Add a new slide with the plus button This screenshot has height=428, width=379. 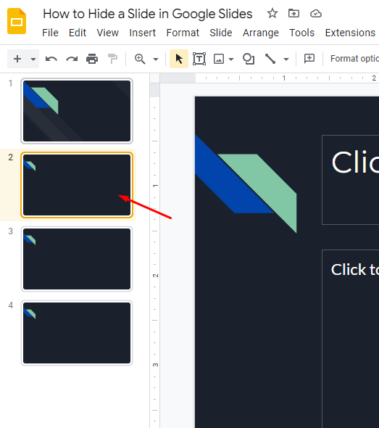click(17, 59)
